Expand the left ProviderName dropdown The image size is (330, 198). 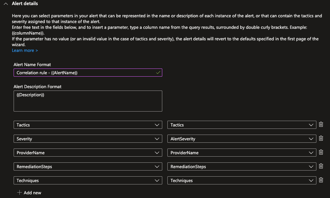pos(88,153)
